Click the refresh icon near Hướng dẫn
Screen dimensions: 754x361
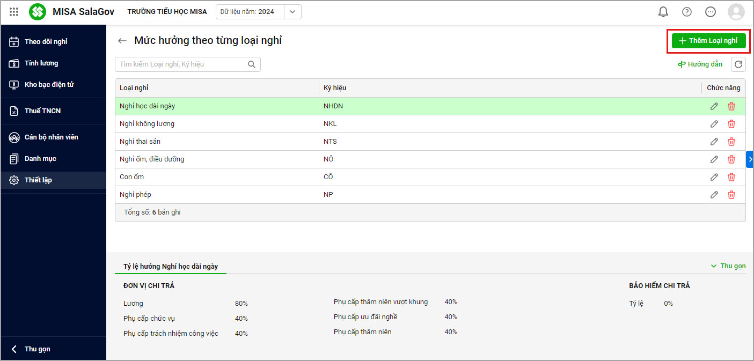tap(738, 64)
